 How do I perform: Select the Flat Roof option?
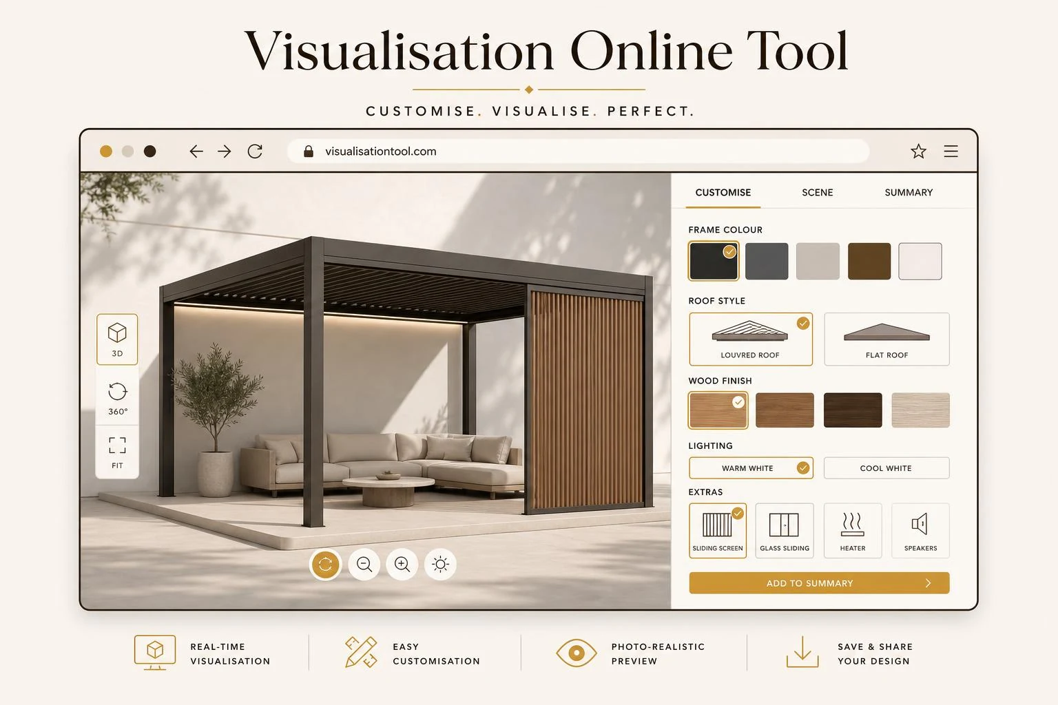886,339
